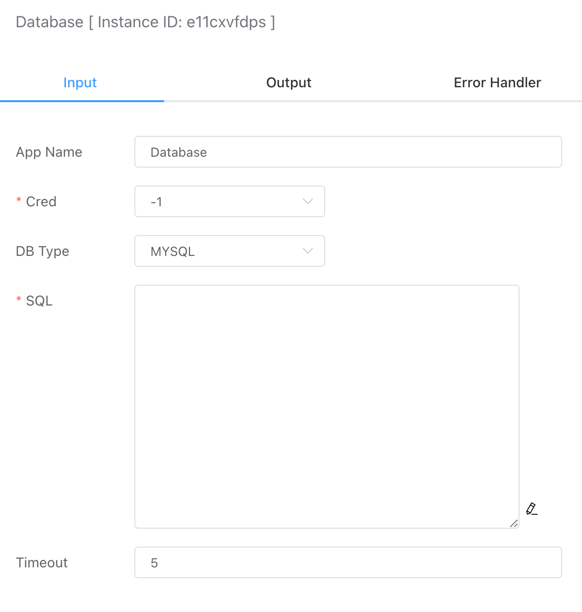Viewport: 582px width, 612px height.
Task: Click the Cred field label
Action: tap(41, 201)
